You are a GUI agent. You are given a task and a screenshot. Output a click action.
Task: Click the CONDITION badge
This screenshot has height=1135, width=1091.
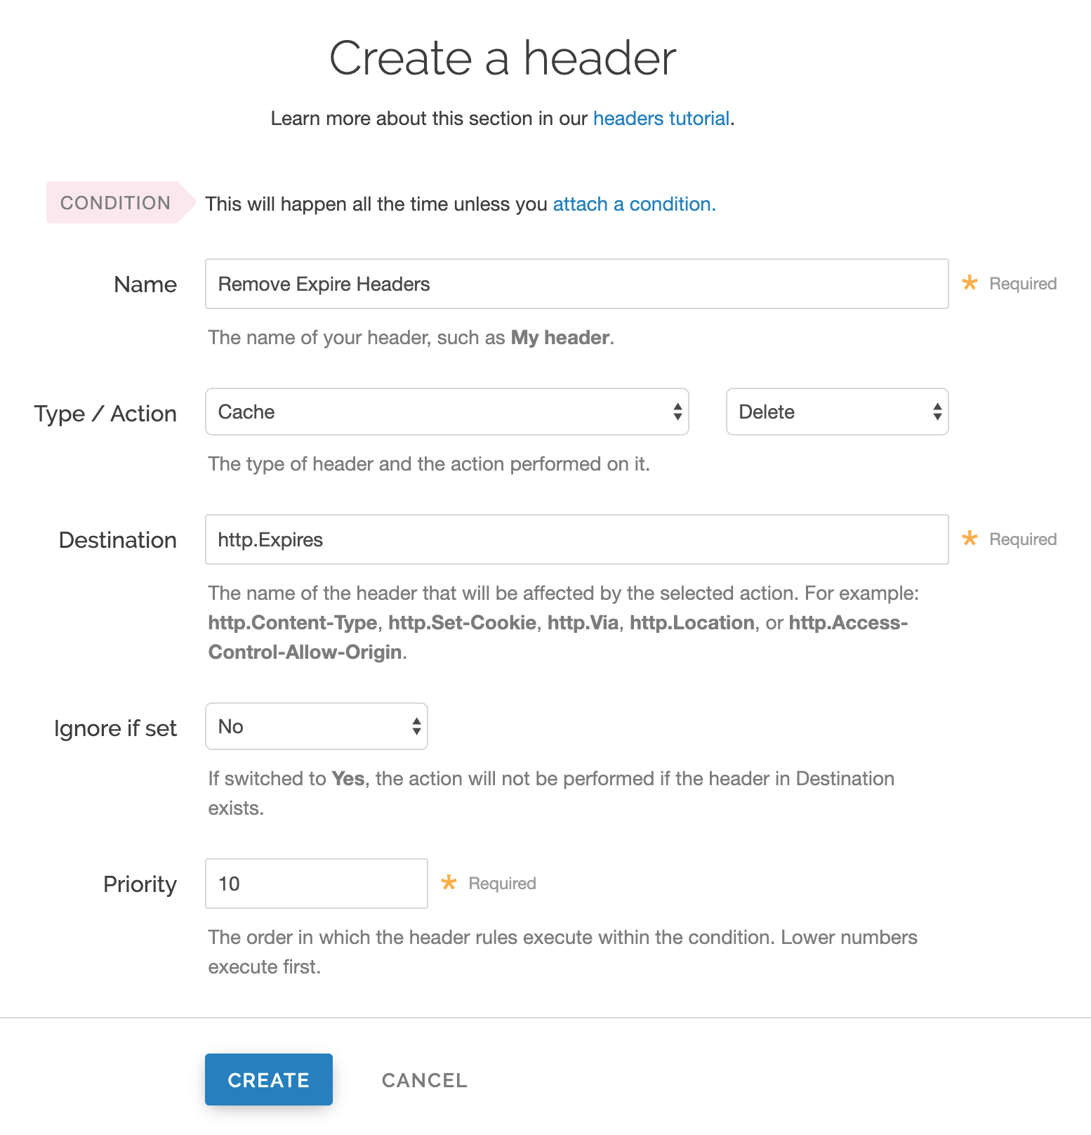point(114,202)
